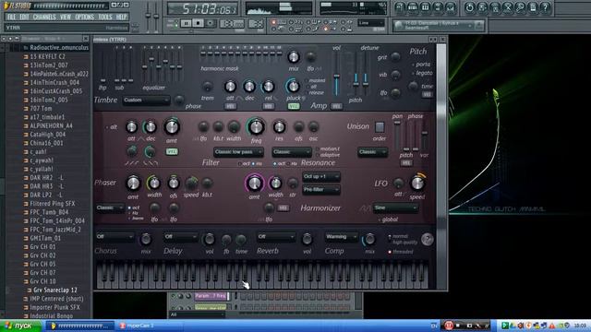The width and height of the screenshot is (591, 332).
Task: Click the Harmonizer amt knob
Action: (x=255, y=184)
